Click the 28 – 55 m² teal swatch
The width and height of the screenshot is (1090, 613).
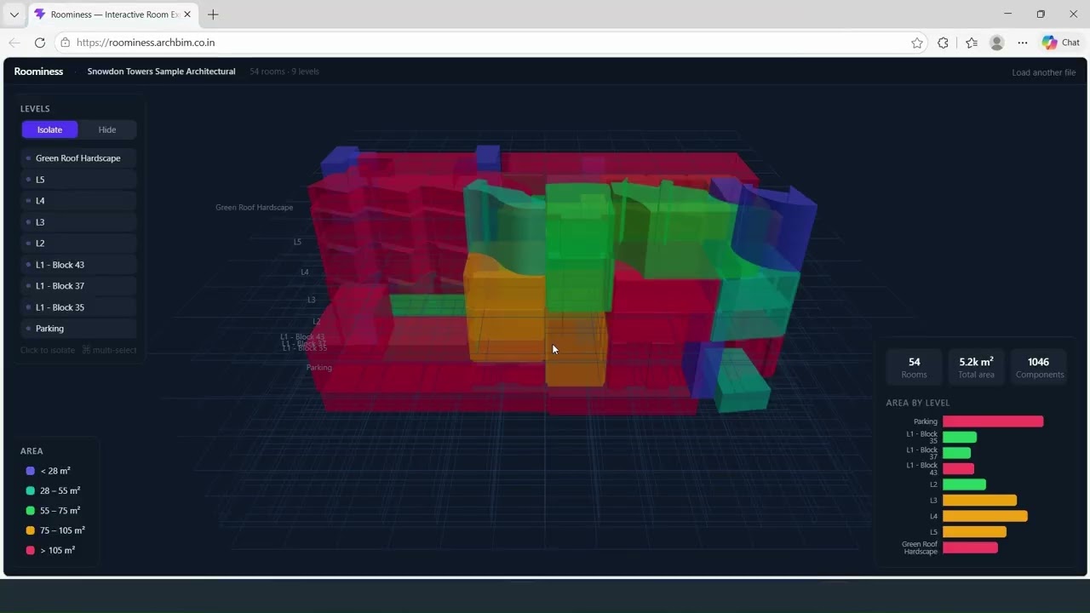pyautogui.click(x=31, y=491)
